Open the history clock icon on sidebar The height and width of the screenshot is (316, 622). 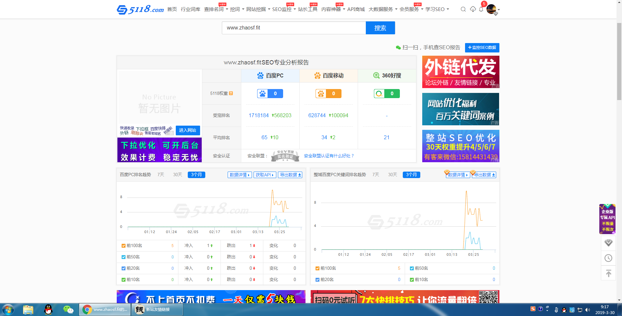608,258
